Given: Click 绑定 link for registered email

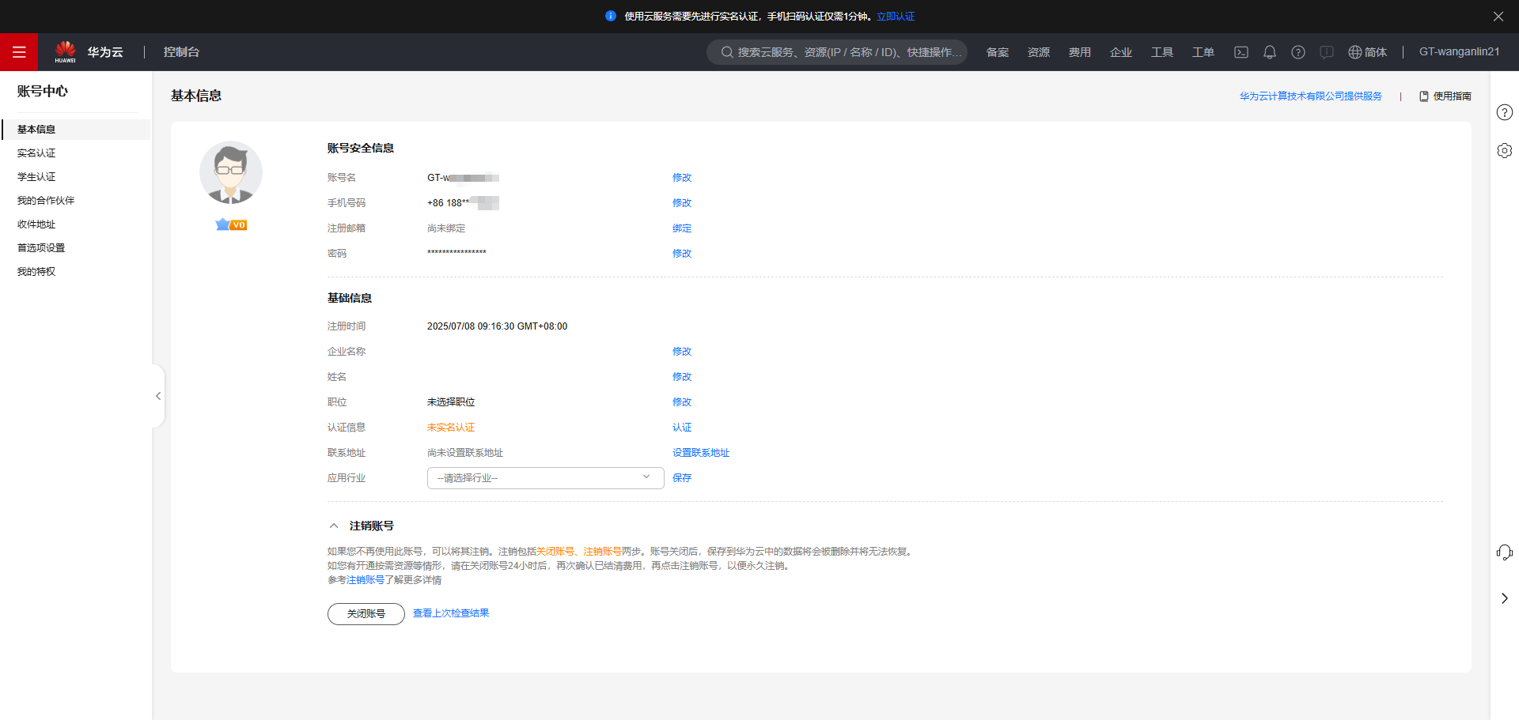Looking at the screenshot, I should 681,228.
